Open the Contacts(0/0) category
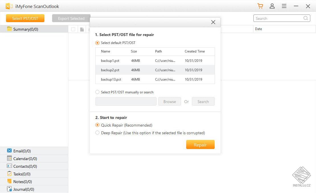The height and width of the screenshot is (193, 316). 34,166
